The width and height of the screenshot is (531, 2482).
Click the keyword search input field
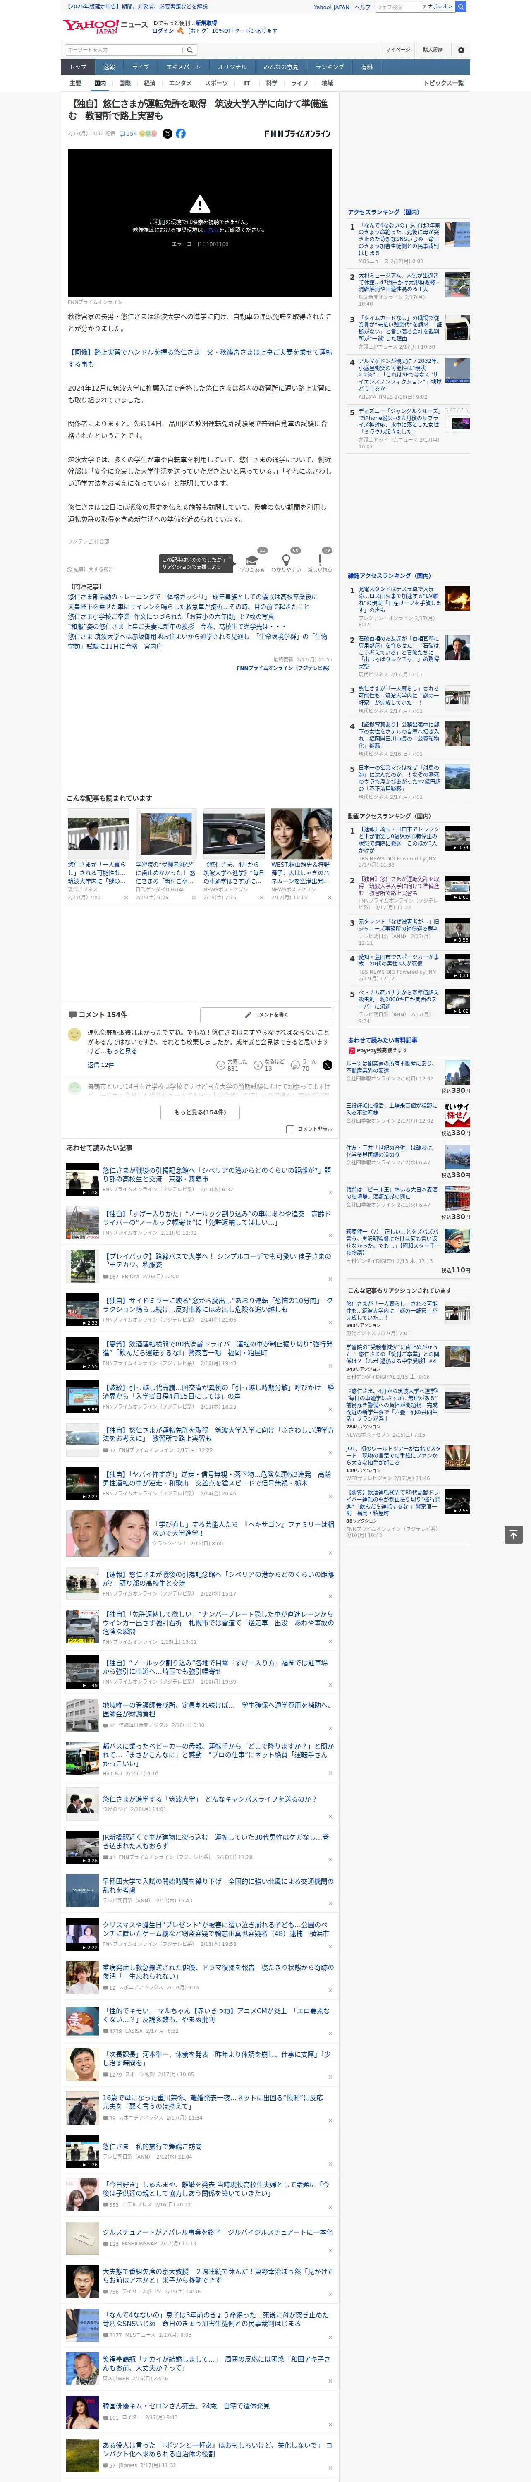tap(124, 50)
